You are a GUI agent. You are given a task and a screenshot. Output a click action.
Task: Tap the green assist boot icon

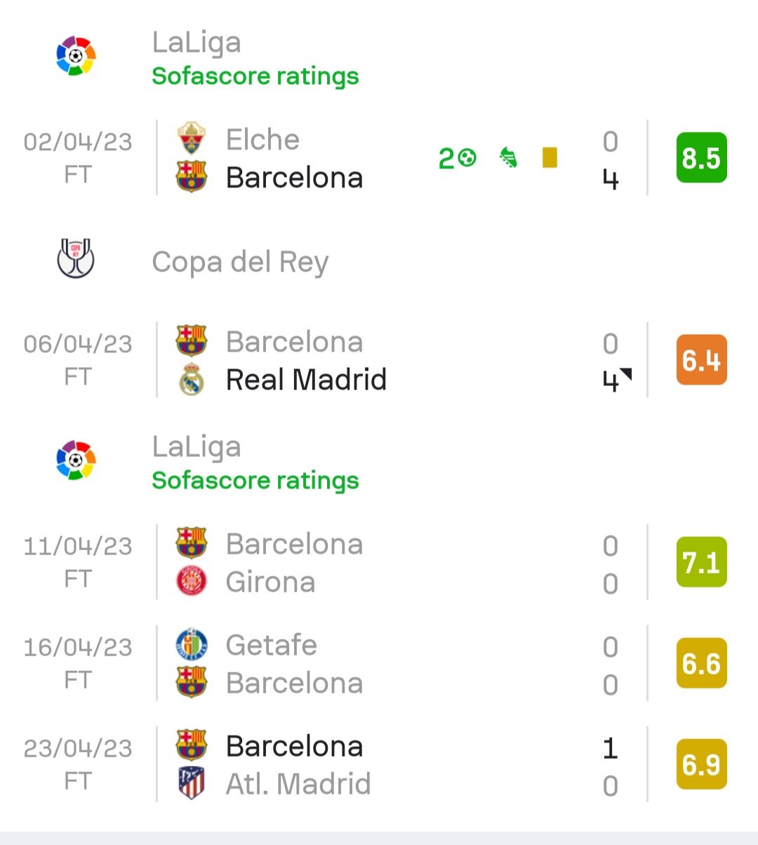point(508,158)
